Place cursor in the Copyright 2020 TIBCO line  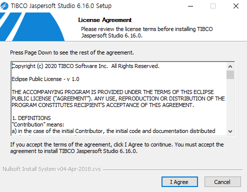85,66
